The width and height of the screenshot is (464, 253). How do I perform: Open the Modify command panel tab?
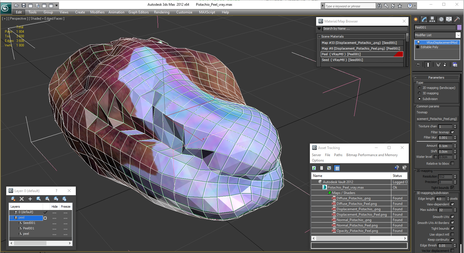point(424,19)
